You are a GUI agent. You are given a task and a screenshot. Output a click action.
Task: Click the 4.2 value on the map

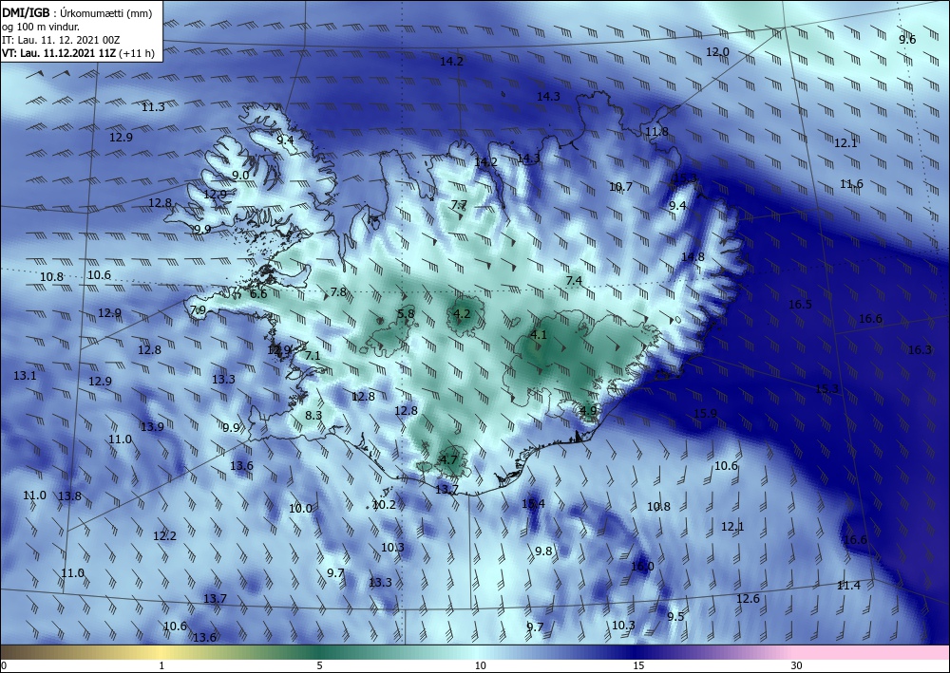pyautogui.click(x=462, y=313)
